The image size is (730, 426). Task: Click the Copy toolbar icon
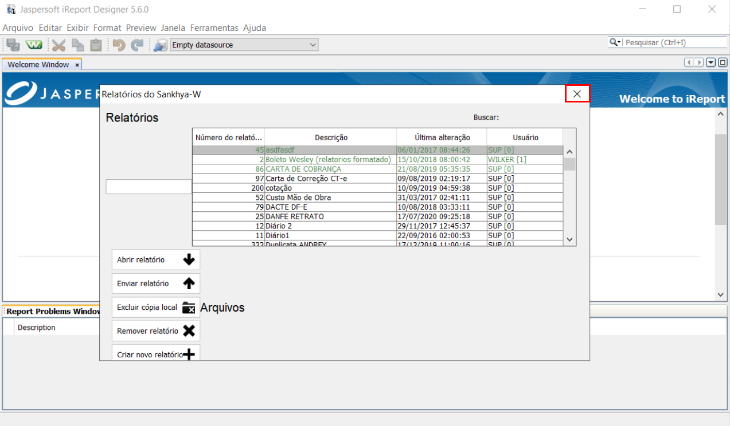77,45
